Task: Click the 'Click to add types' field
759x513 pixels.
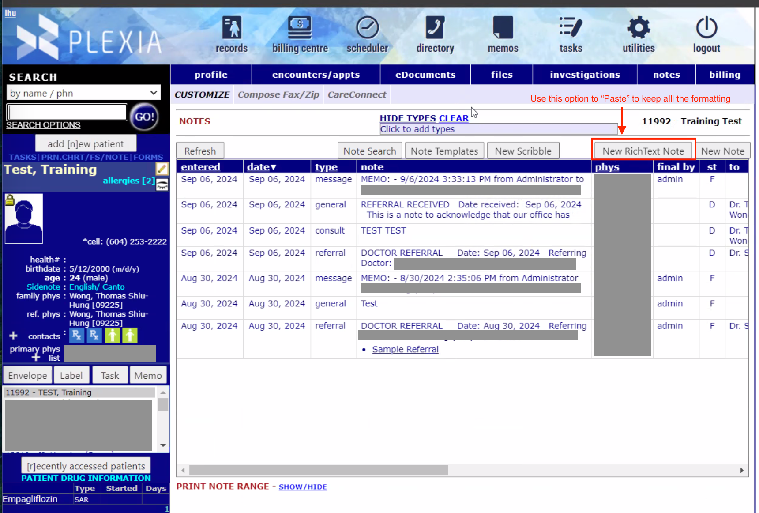Action: 499,129
